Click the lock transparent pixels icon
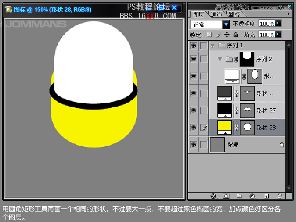296x222 pixels. coord(209,35)
